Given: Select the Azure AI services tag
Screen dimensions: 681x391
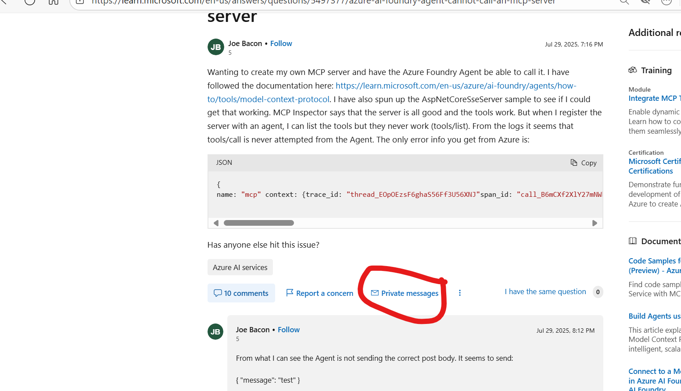Looking at the screenshot, I should tap(240, 267).
